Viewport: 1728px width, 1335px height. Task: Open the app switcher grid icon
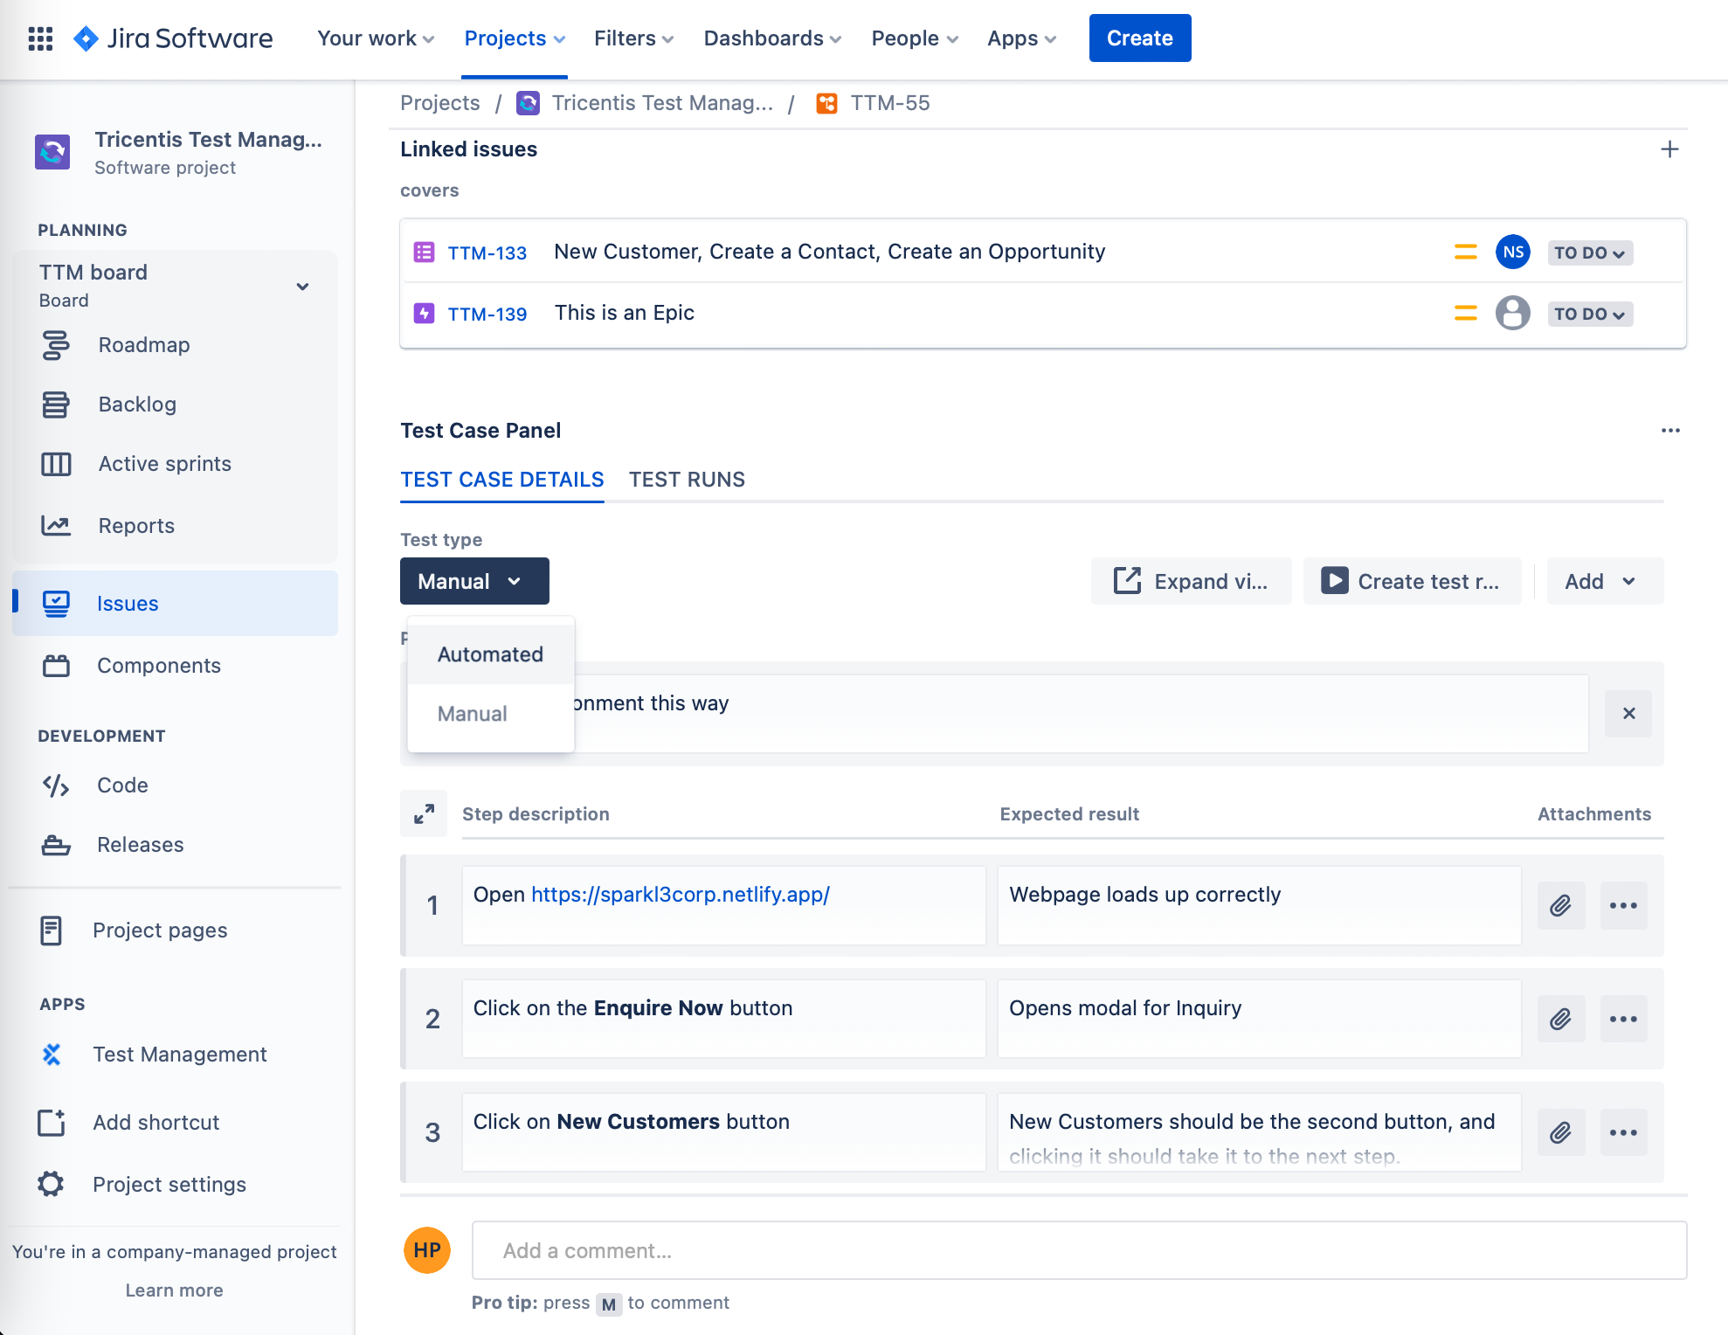pyautogui.click(x=40, y=38)
